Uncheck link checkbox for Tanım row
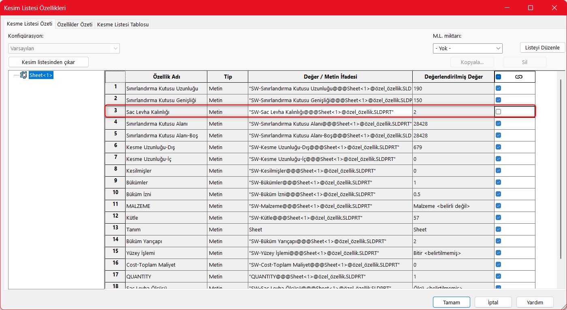This screenshot has height=310, width=567. point(499,229)
